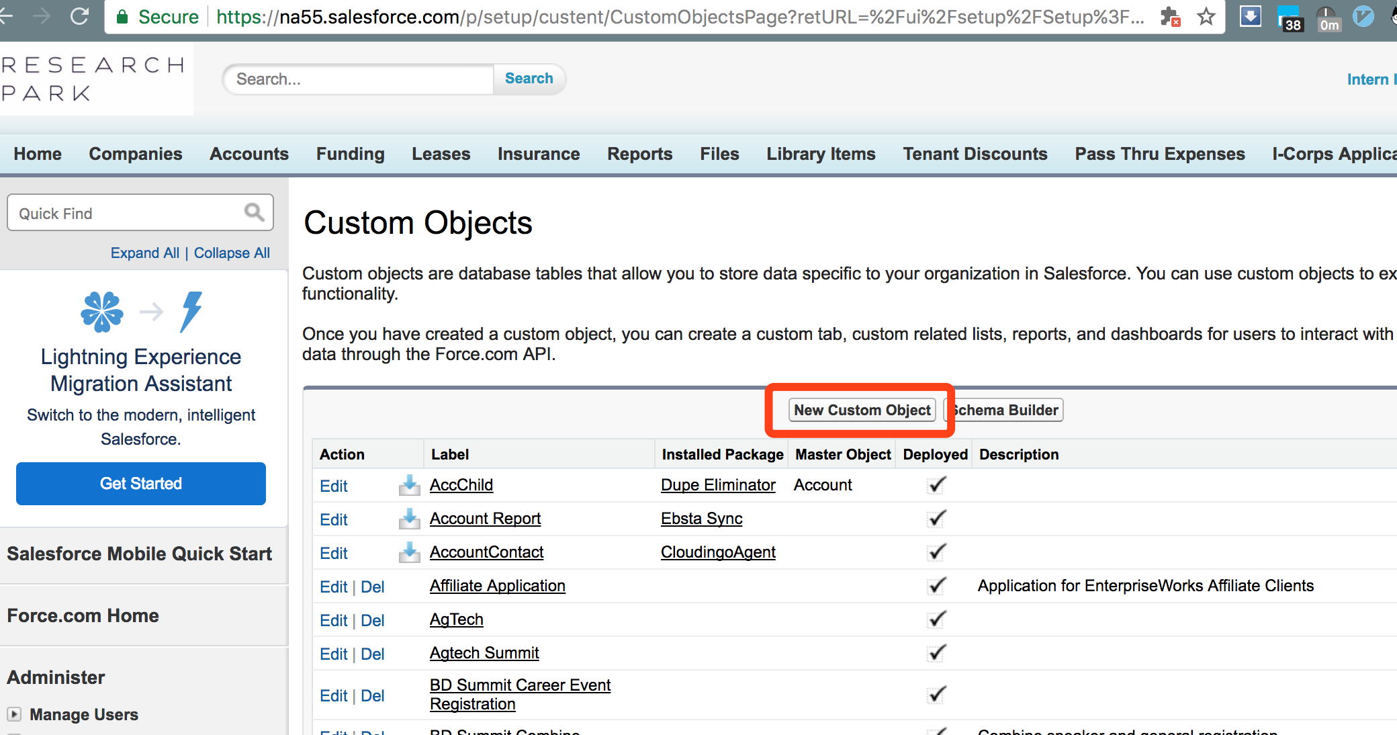Click the Deployed checkmark for AccChild

coord(936,485)
